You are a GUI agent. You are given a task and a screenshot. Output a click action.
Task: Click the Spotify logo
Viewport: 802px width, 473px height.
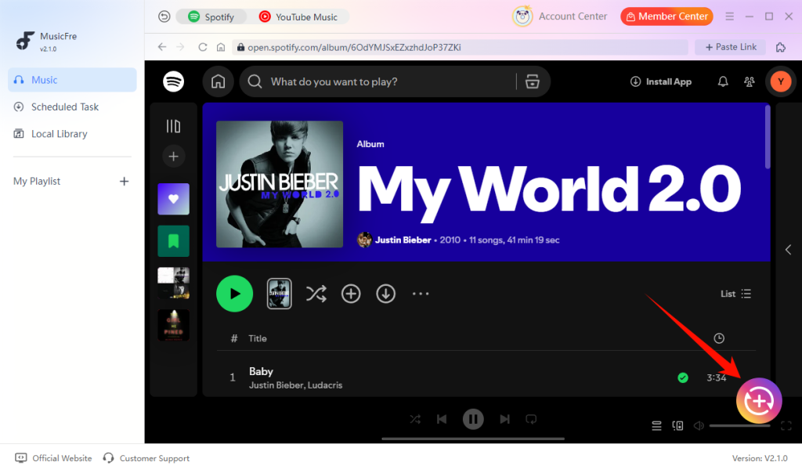point(173,81)
